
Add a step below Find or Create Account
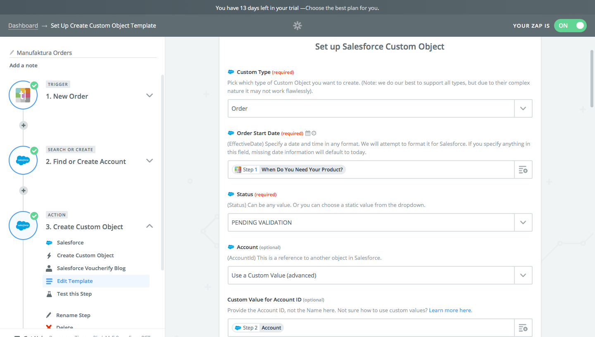pyautogui.click(x=24, y=190)
